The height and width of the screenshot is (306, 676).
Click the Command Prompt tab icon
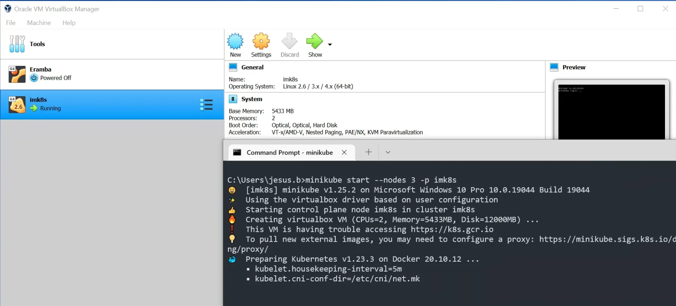(x=237, y=152)
